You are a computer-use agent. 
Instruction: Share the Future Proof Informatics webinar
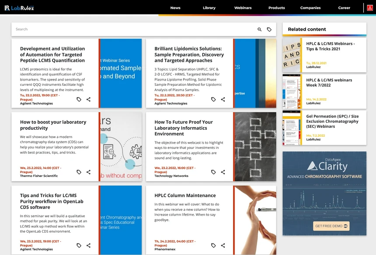tap(223, 172)
